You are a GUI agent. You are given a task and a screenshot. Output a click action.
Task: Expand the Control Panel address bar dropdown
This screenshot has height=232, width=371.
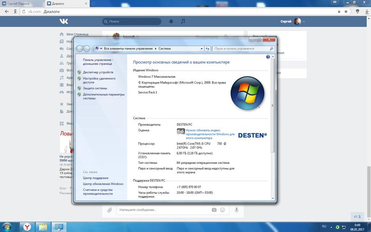tap(202, 49)
